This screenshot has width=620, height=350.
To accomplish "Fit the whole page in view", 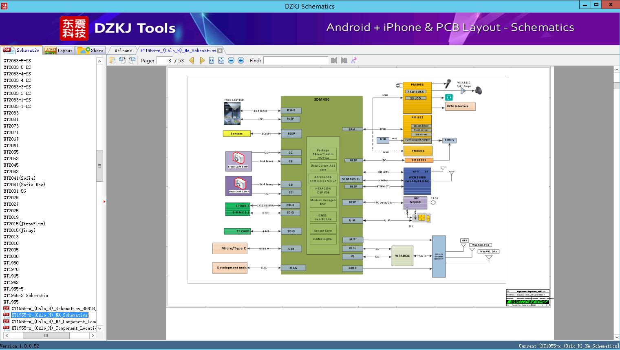I will coord(221,60).
